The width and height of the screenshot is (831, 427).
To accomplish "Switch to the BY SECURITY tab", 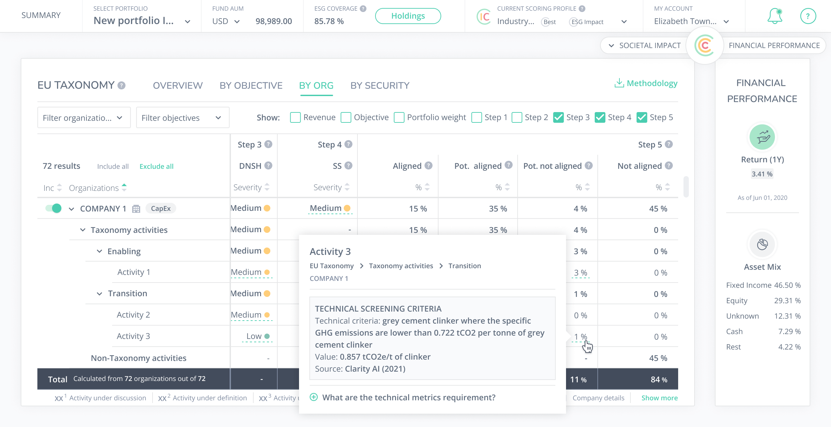I will 380,86.
